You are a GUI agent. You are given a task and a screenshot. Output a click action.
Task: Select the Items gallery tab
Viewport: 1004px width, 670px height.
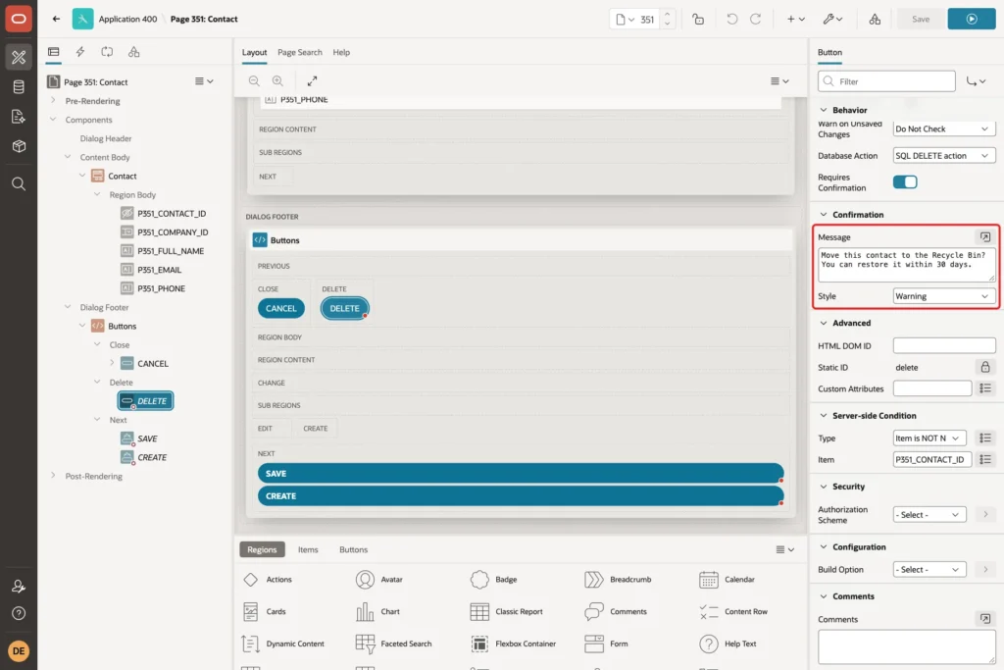pos(307,549)
